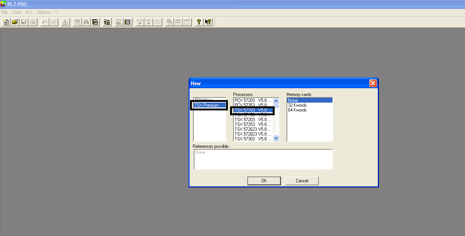Open the ? help menu
Screen dimensions: 465x236
coord(56,12)
